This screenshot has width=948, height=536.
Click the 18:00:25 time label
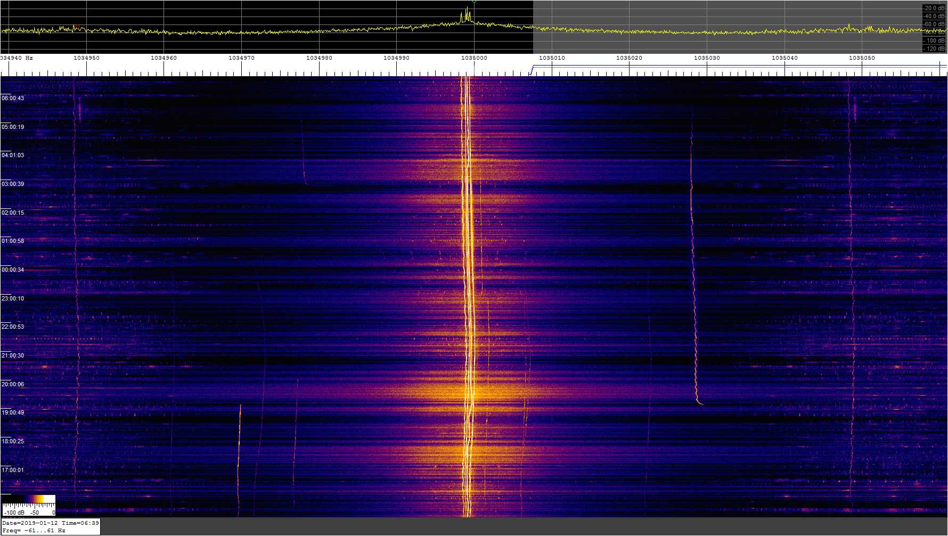[x=13, y=441]
